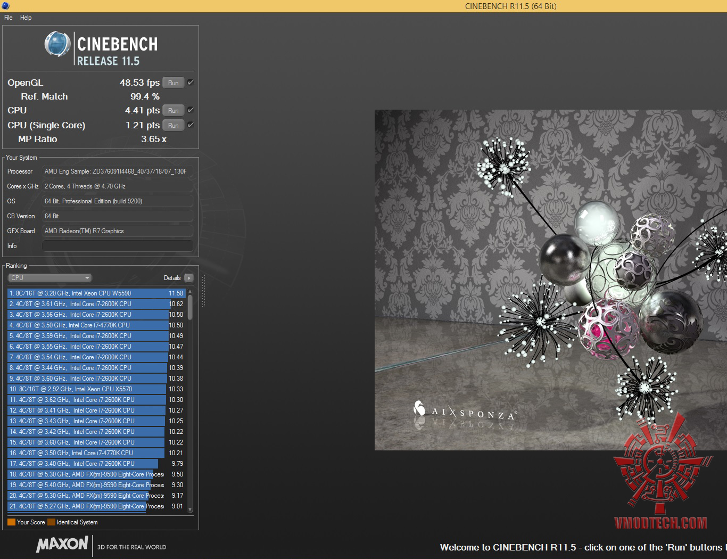The height and width of the screenshot is (559, 727).
Task: Click the Cinebench app icon in title bar
Action: click(x=5, y=6)
